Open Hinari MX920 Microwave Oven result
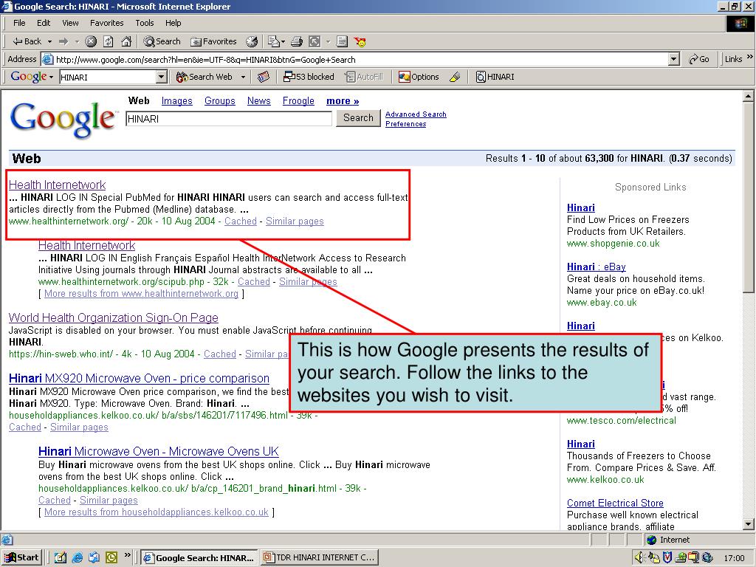Viewport: 756px width, 567px height. point(139,379)
